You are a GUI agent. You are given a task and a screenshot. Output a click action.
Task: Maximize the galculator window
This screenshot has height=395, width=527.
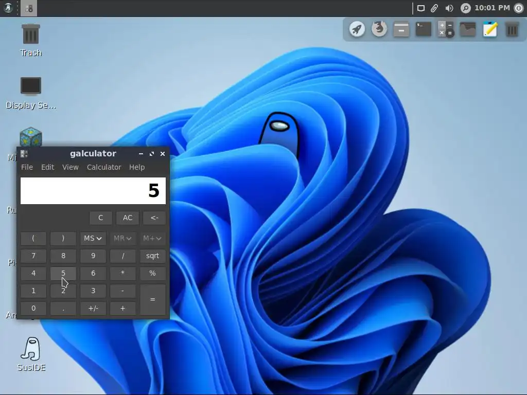[x=152, y=154]
